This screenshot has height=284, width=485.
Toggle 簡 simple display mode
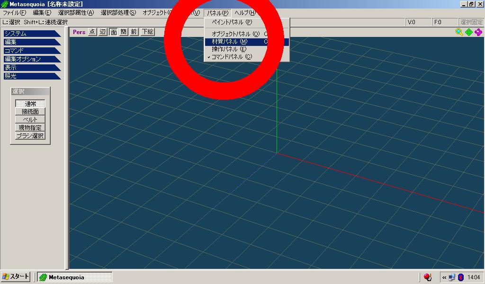[x=124, y=32]
